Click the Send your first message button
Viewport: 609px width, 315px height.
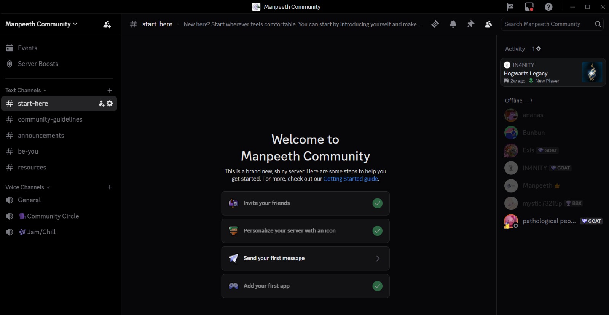click(x=305, y=258)
